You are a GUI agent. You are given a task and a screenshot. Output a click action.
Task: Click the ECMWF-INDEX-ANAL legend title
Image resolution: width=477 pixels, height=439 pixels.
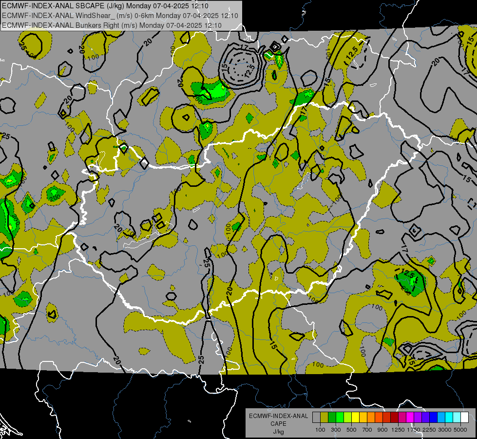[x=278, y=416]
